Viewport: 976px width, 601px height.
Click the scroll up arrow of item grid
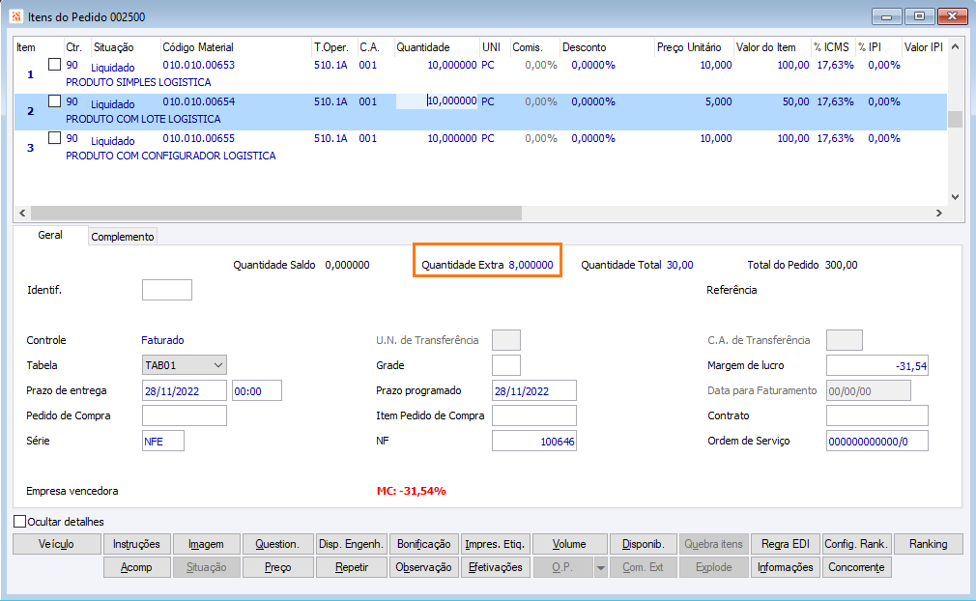coord(955,47)
